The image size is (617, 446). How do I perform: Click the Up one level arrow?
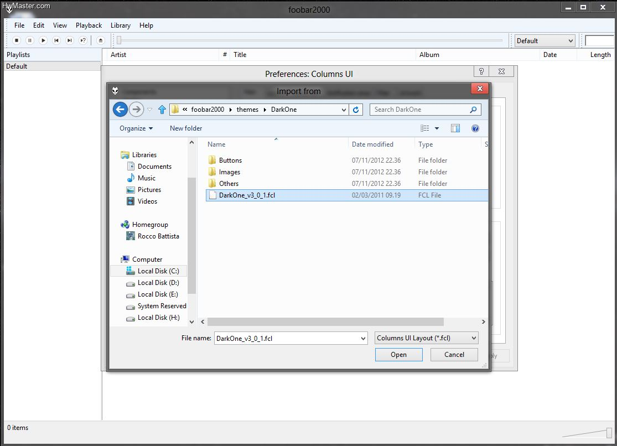point(162,110)
